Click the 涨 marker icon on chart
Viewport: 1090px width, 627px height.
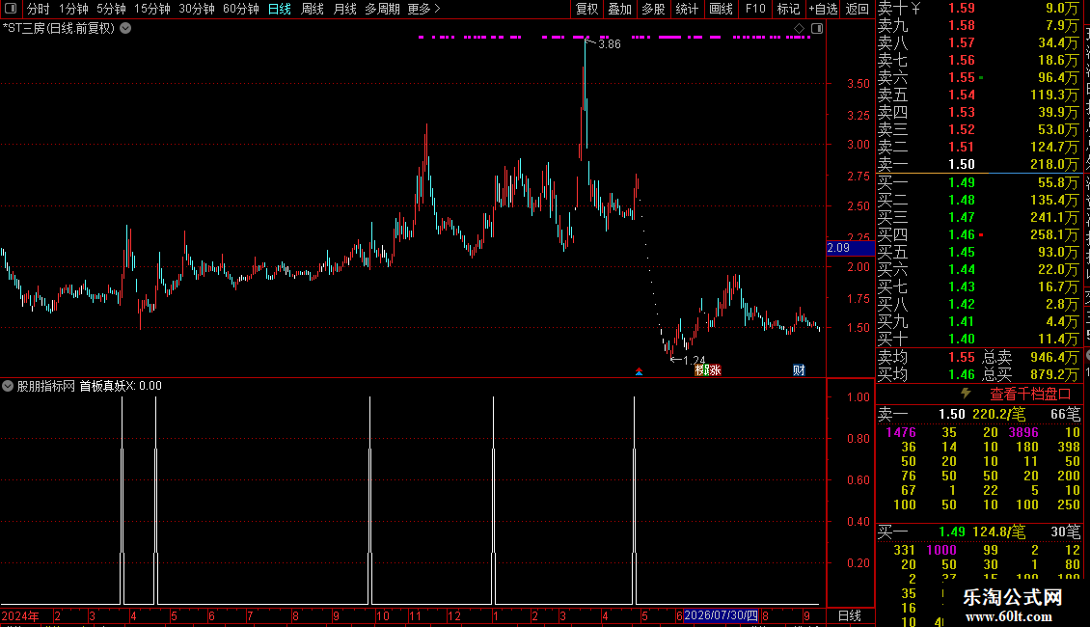point(715,369)
